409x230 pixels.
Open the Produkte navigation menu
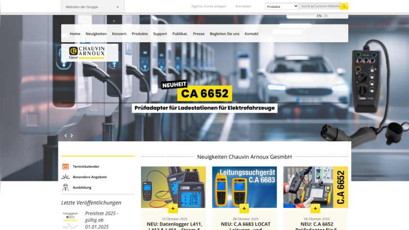pyautogui.click(x=140, y=34)
